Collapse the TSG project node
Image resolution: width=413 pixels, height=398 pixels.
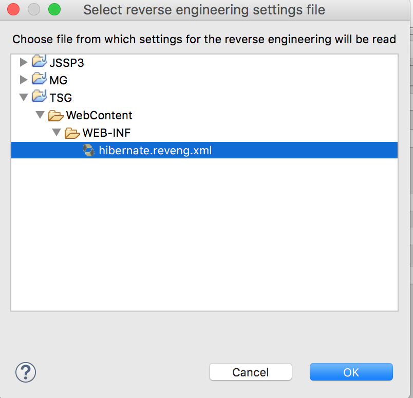coord(24,97)
